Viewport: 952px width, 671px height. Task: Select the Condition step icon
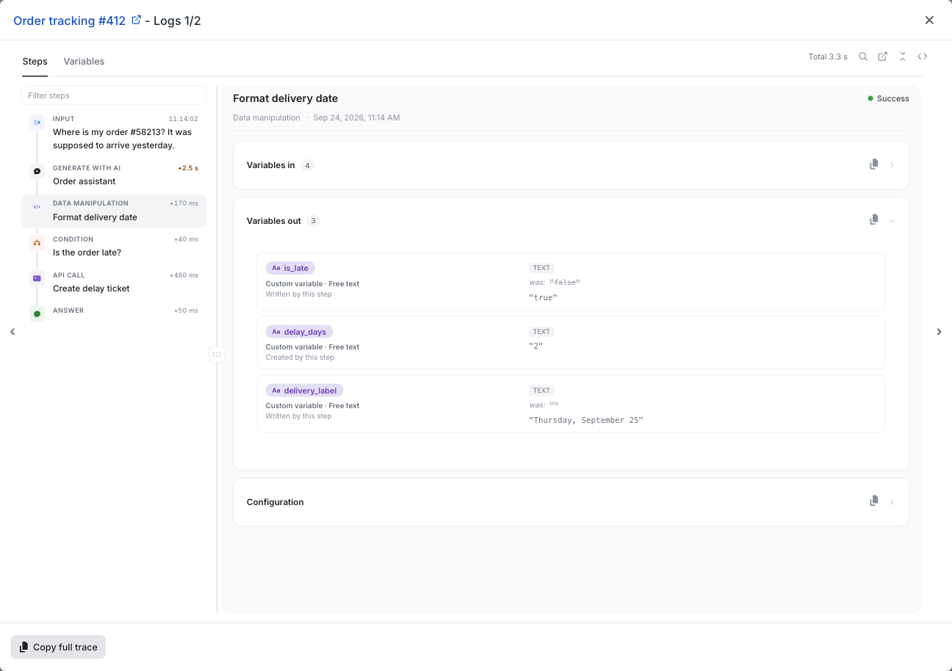pyautogui.click(x=37, y=243)
